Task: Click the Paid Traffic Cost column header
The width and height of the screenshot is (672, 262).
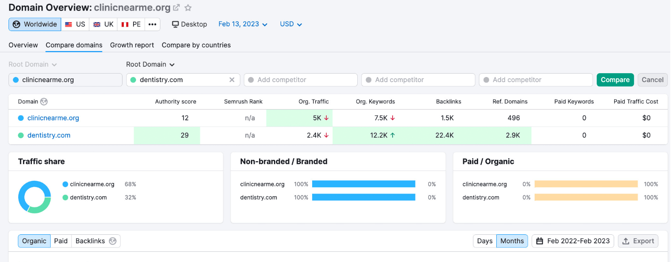Action: pos(636,102)
